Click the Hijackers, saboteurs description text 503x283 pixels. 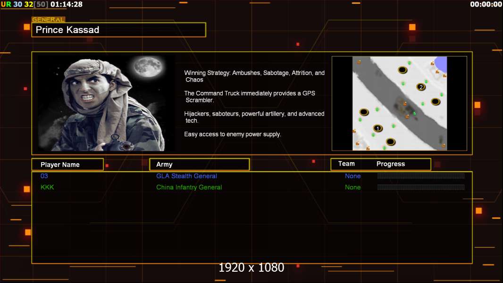[254, 117]
